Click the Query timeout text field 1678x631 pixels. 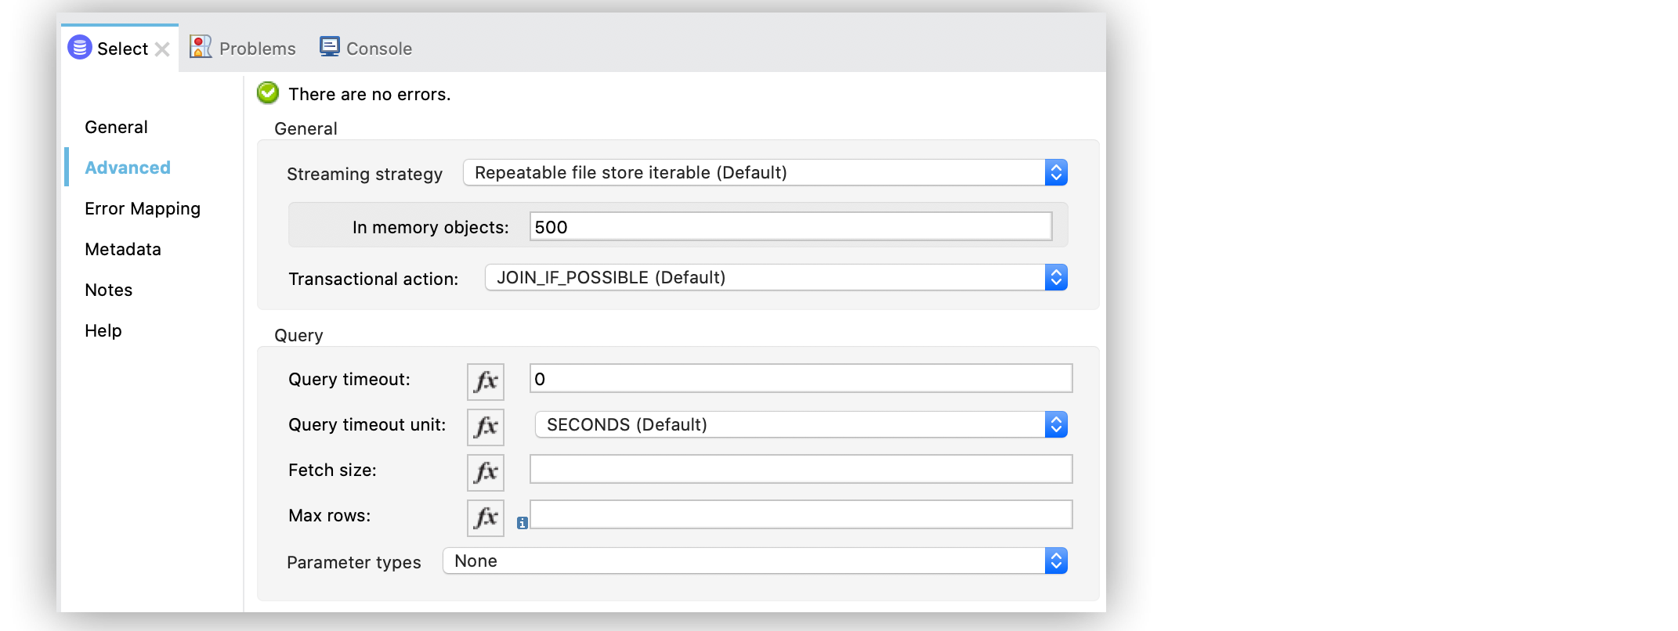[x=800, y=379]
